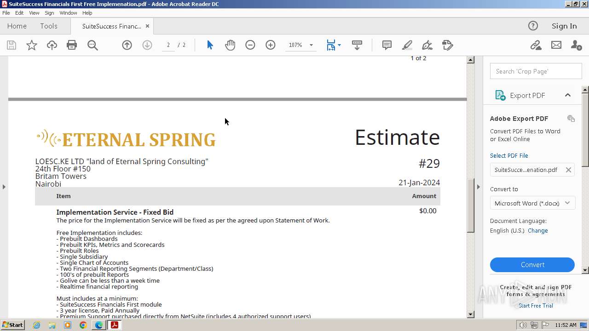The height and width of the screenshot is (331, 589).
Task: Remove selected PDF file with X
Action: click(x=568, y=170)
